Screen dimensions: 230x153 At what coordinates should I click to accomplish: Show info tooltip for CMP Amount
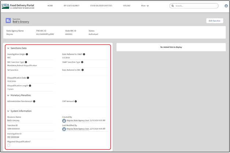coord(76,101)
